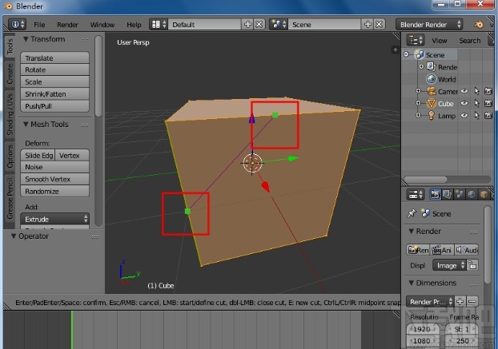Collapse the Mesh Tools panel
This screenshot has height=349, width=498.
click(26, 125)
